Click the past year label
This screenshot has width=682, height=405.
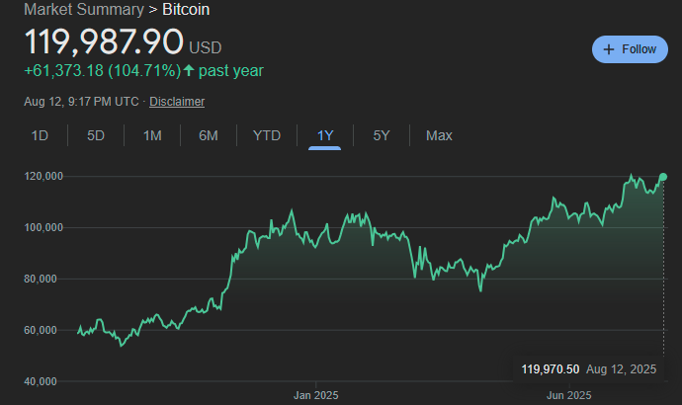tap(231, 70)
